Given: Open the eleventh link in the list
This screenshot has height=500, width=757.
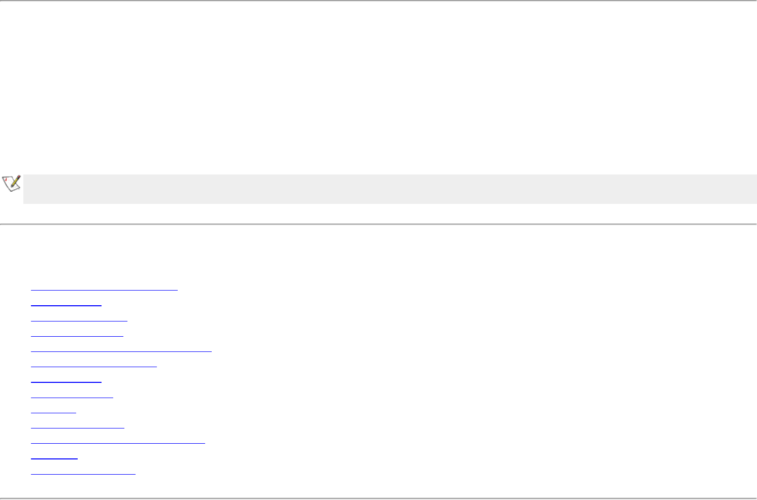Looking at the screenshot, I should [118, 441].
